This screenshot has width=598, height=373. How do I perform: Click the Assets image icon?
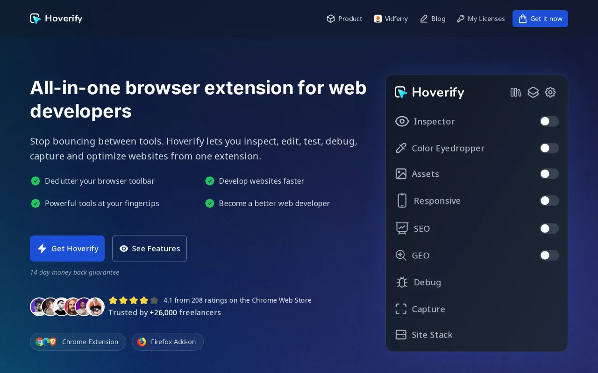(x=401, y=174)
